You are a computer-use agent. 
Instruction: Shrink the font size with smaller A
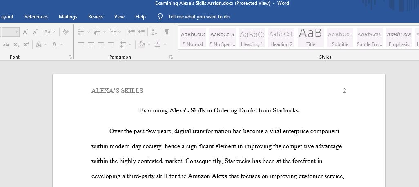tap(35, 32)
